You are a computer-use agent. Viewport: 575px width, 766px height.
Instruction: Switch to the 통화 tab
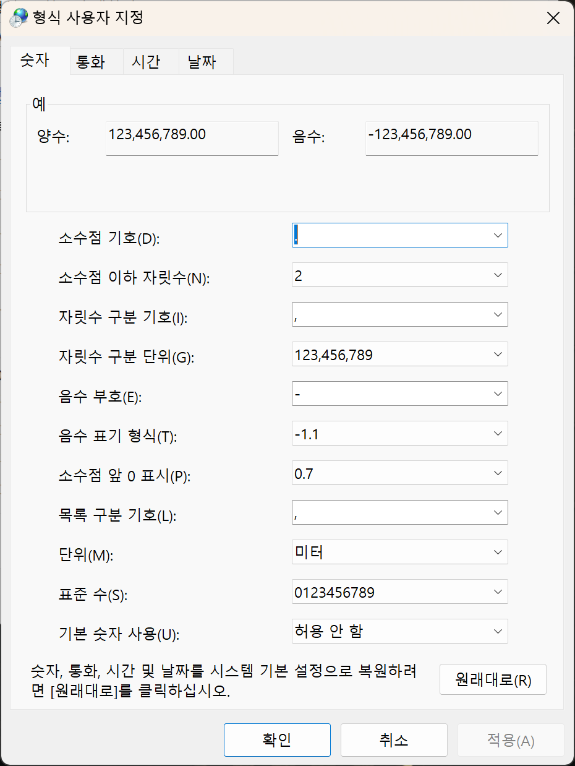pyautogui.click(x=90, y=62)
